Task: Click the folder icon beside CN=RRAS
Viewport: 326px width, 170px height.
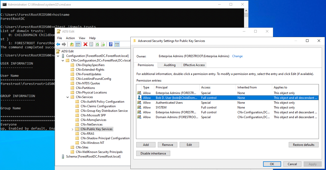Action: point(77,134)
